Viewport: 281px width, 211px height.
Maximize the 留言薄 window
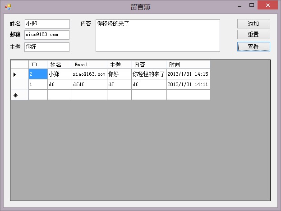[x=252, y=6]
